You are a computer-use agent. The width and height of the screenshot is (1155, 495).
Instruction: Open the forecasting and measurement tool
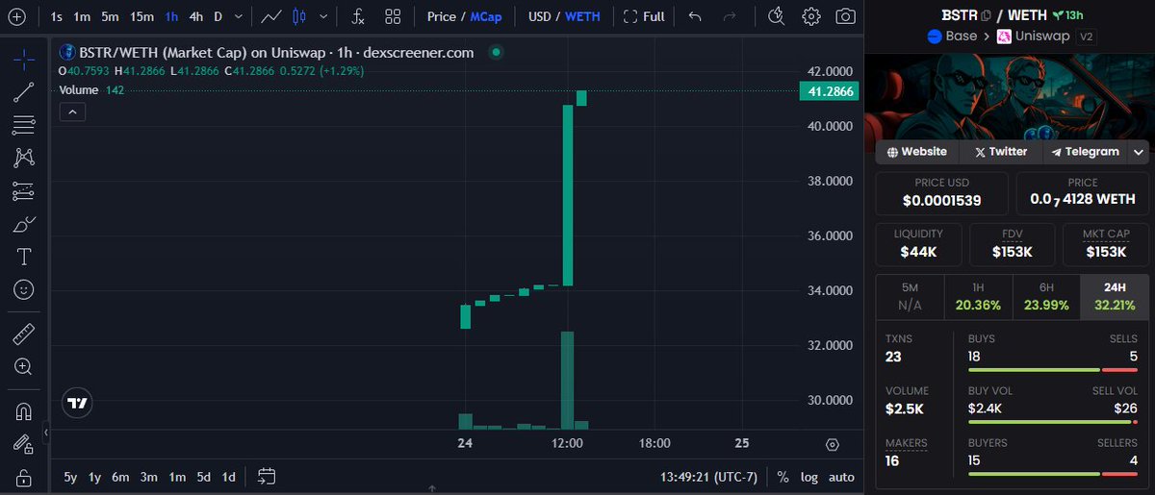[24, 191]
